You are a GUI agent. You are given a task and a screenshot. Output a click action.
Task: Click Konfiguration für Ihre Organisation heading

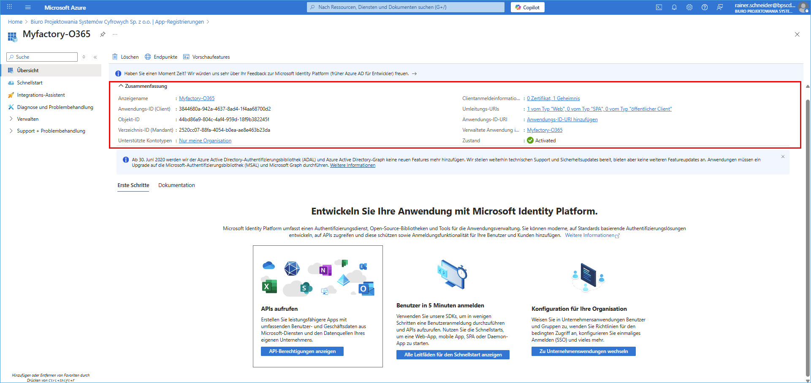(579, 309)
